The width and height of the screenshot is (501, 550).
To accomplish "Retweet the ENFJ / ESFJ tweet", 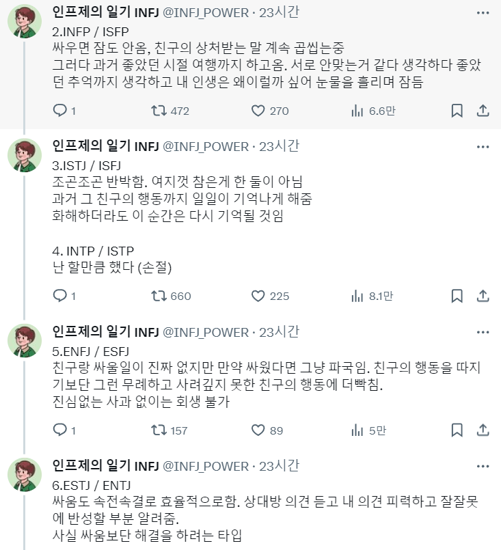I will point(158,430).
